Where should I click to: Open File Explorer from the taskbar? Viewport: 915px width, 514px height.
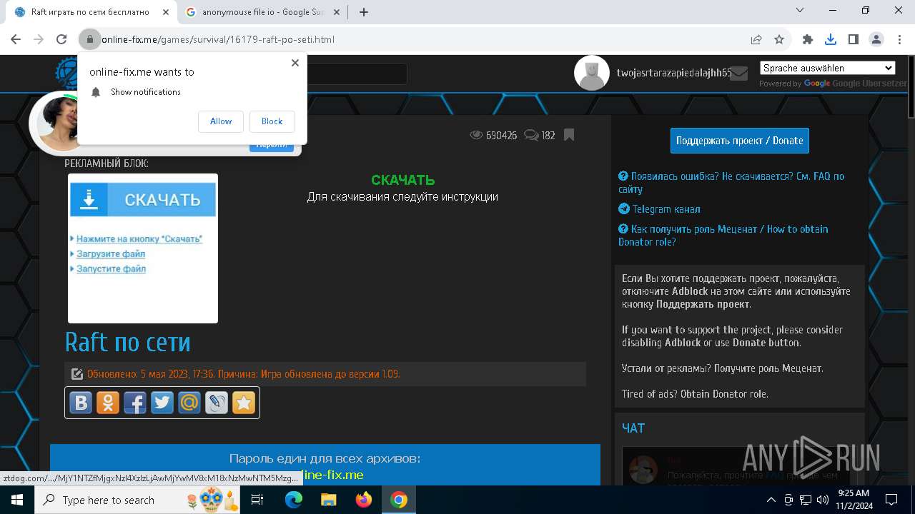329,500
